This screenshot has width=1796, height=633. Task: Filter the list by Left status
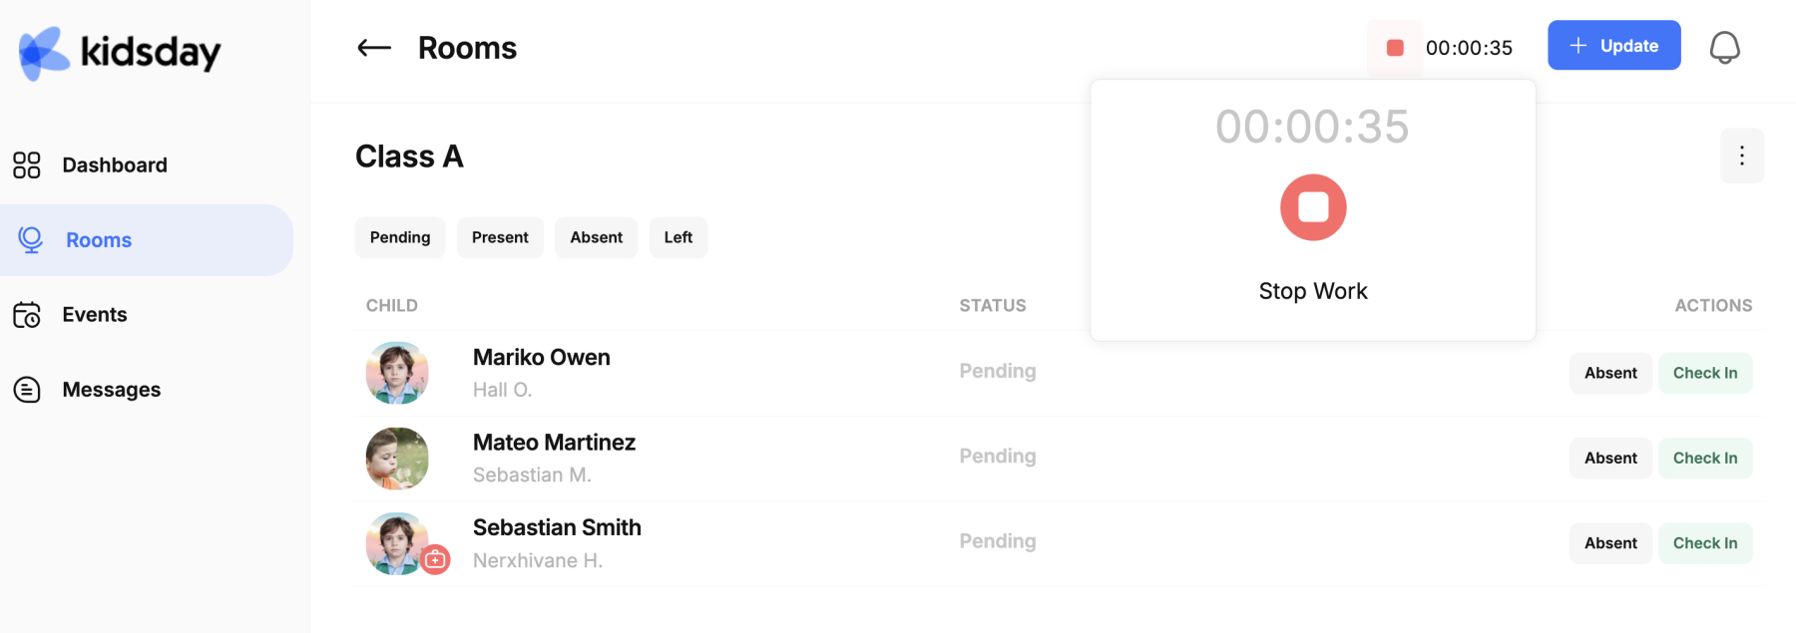pyautogui.click(x=678, y=237)
